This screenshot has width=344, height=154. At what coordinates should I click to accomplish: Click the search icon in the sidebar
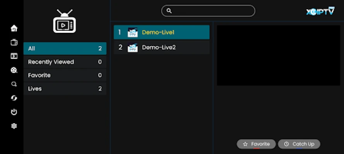(14, 84)
